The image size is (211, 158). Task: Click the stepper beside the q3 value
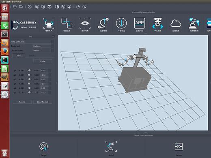point(50,84)
